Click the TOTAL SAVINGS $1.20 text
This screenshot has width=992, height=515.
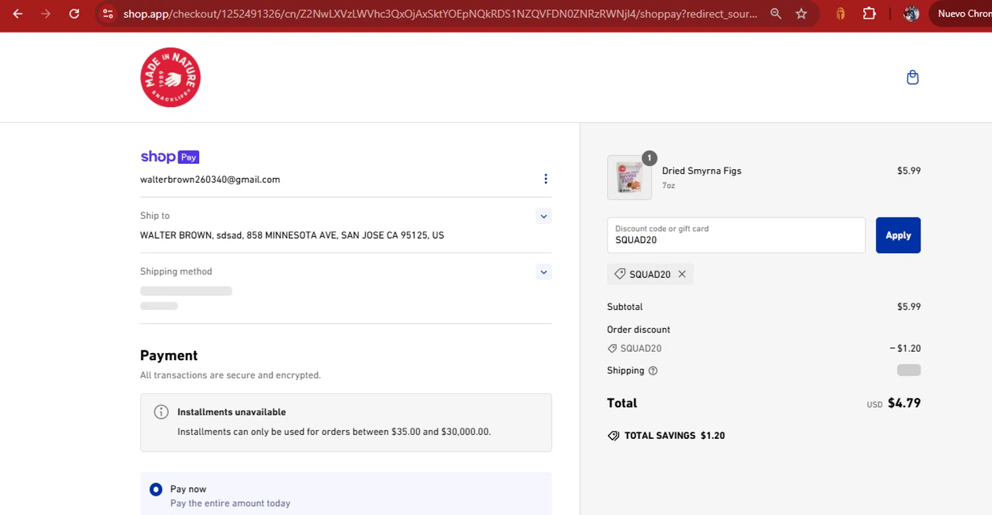tap(675, 436)
